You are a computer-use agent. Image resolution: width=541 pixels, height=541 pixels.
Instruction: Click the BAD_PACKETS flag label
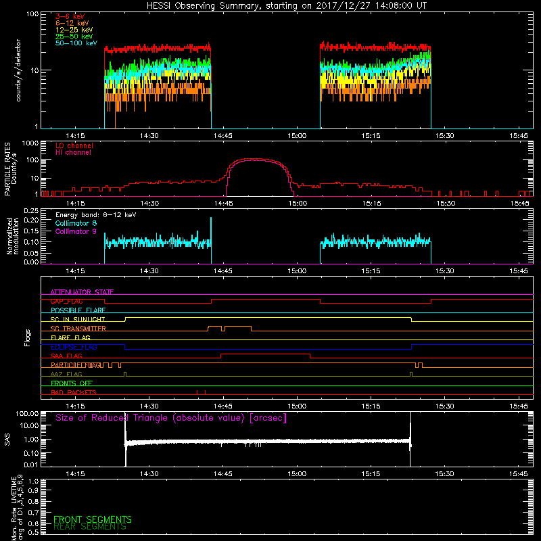click(74, 392)
